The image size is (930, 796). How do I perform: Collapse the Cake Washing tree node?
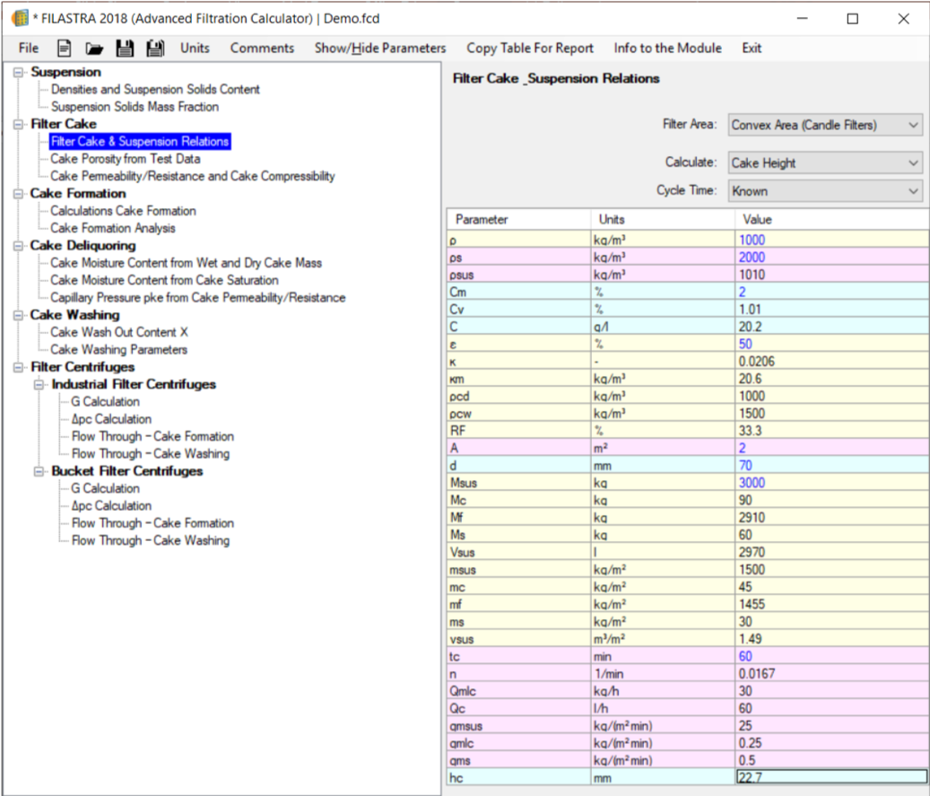(19, 315)
